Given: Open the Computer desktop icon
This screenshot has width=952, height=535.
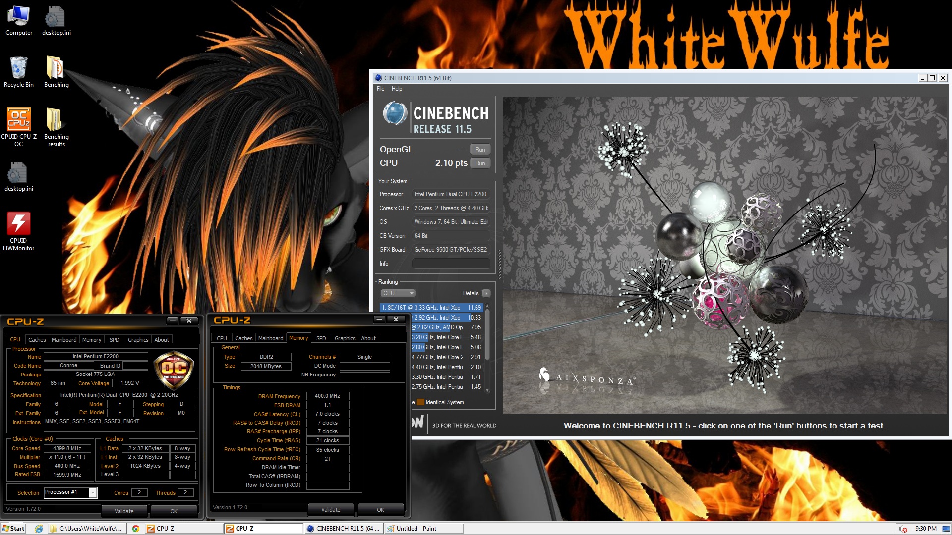Looking at the screenshot, I should coord(19,21).
